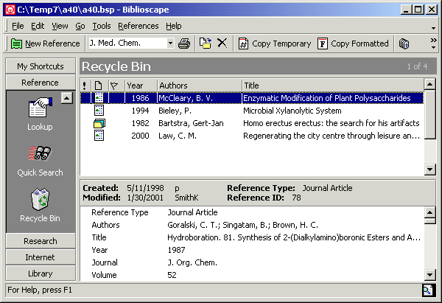Open the Edit menu

pyautogui.click(x=38, y=26)
